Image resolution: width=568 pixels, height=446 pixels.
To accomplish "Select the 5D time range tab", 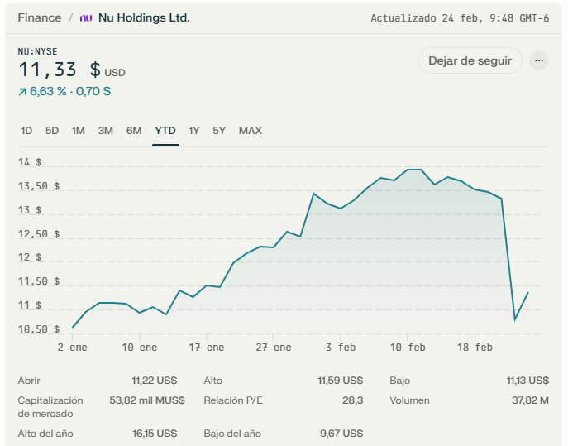I will pyautogui.click(x=52, y=131).
